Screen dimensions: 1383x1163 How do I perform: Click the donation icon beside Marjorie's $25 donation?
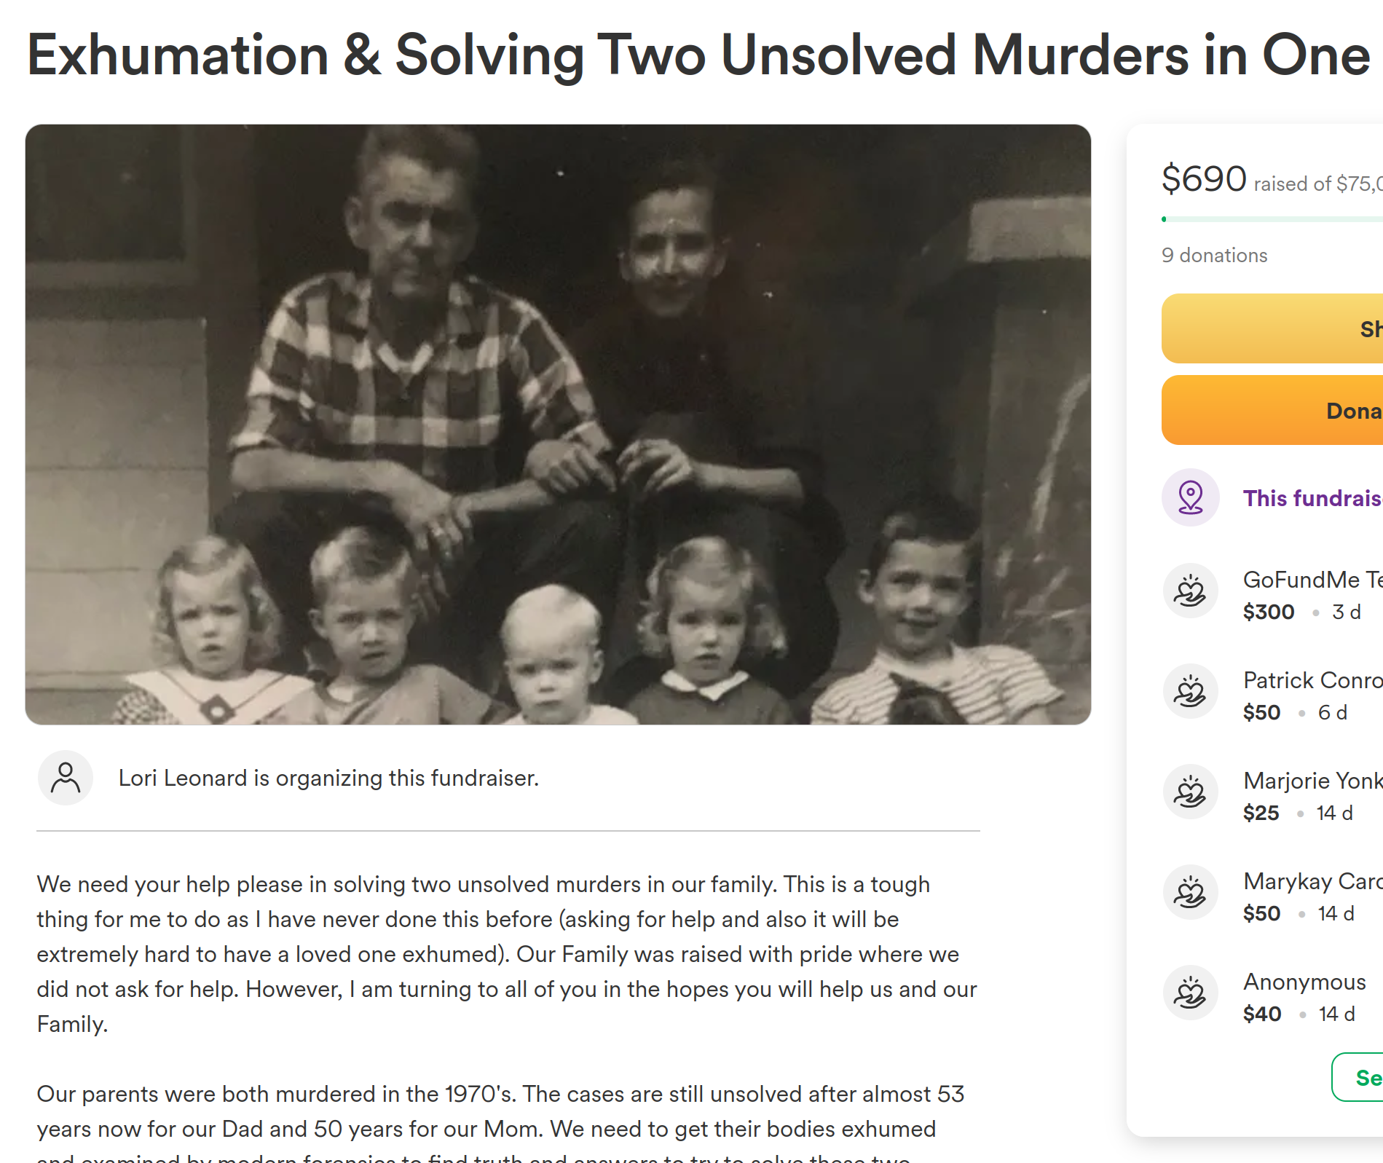[x=1190, y=792]
